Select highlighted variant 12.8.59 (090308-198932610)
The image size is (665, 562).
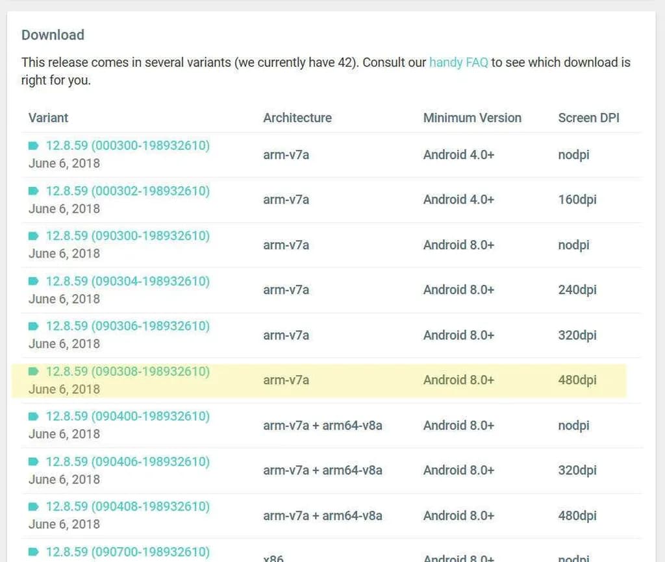click(x=127, y=372)
